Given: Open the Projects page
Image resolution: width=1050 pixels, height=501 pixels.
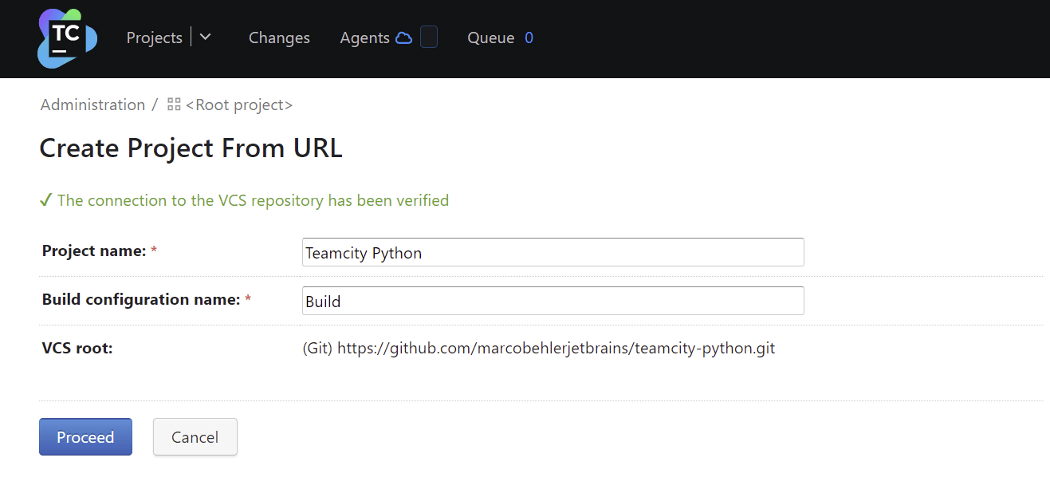Looking at the screenshot, I should tap(154, 37).
